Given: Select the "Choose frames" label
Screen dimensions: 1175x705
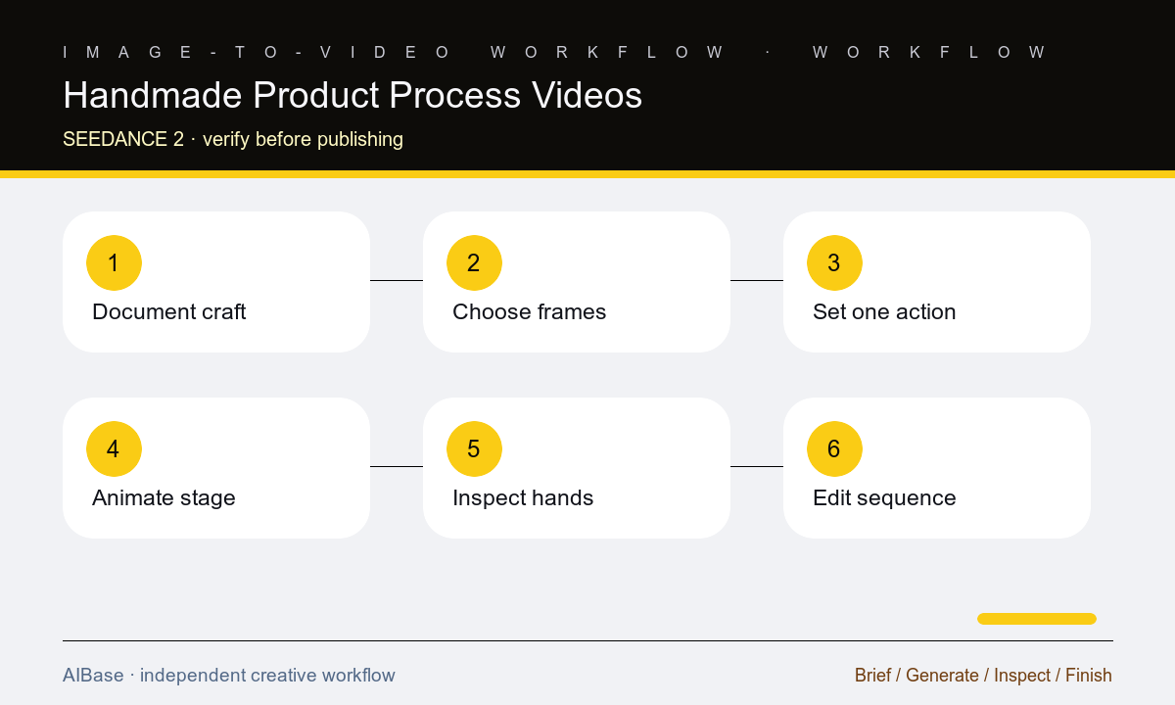Looking at the screenshot, I should pyautogui.click(x=529, y=311).
